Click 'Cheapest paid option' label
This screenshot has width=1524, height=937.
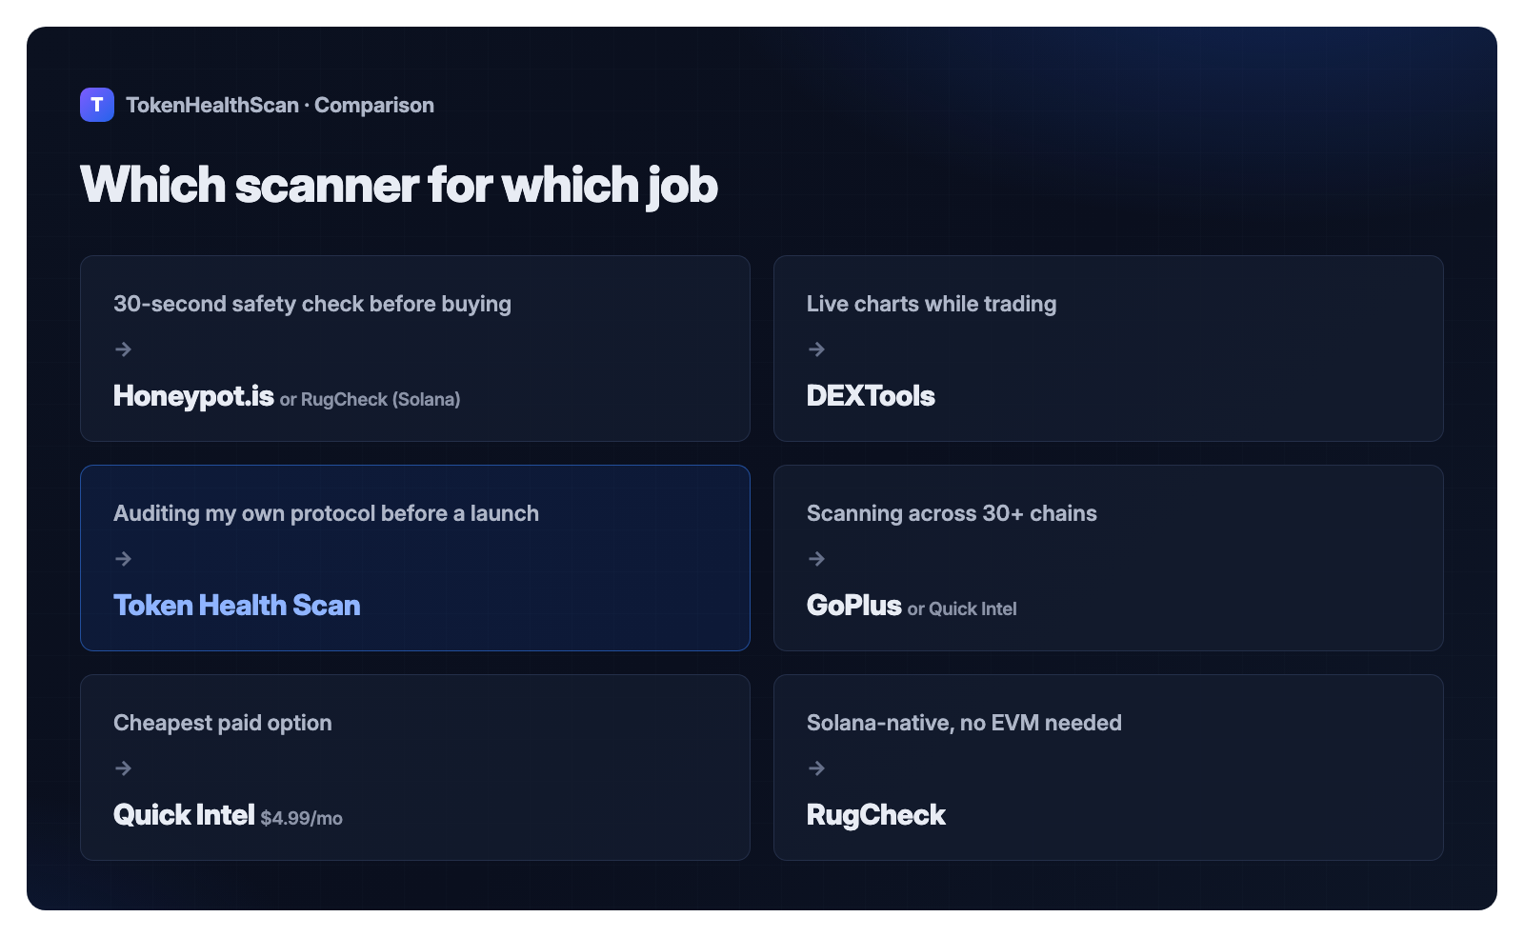point(223,723)
